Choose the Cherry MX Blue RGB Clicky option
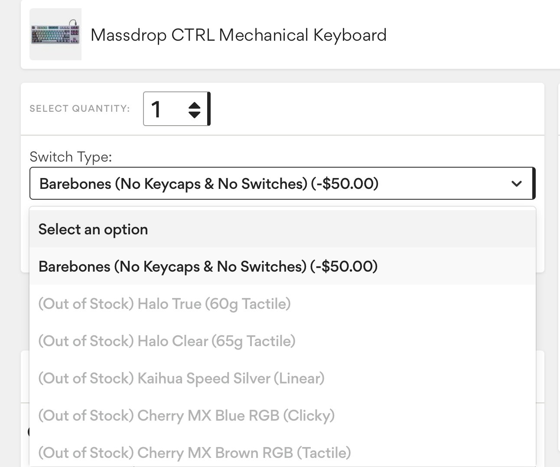Viewport: 560px width, 467px height. coord(186,415)
